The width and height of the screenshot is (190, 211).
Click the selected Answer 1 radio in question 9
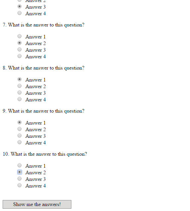(19, 122)
